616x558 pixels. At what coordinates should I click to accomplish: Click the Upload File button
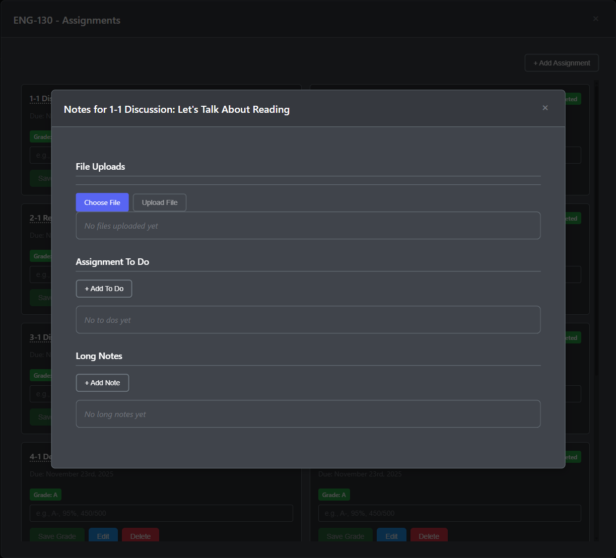(x=160, y=202)
